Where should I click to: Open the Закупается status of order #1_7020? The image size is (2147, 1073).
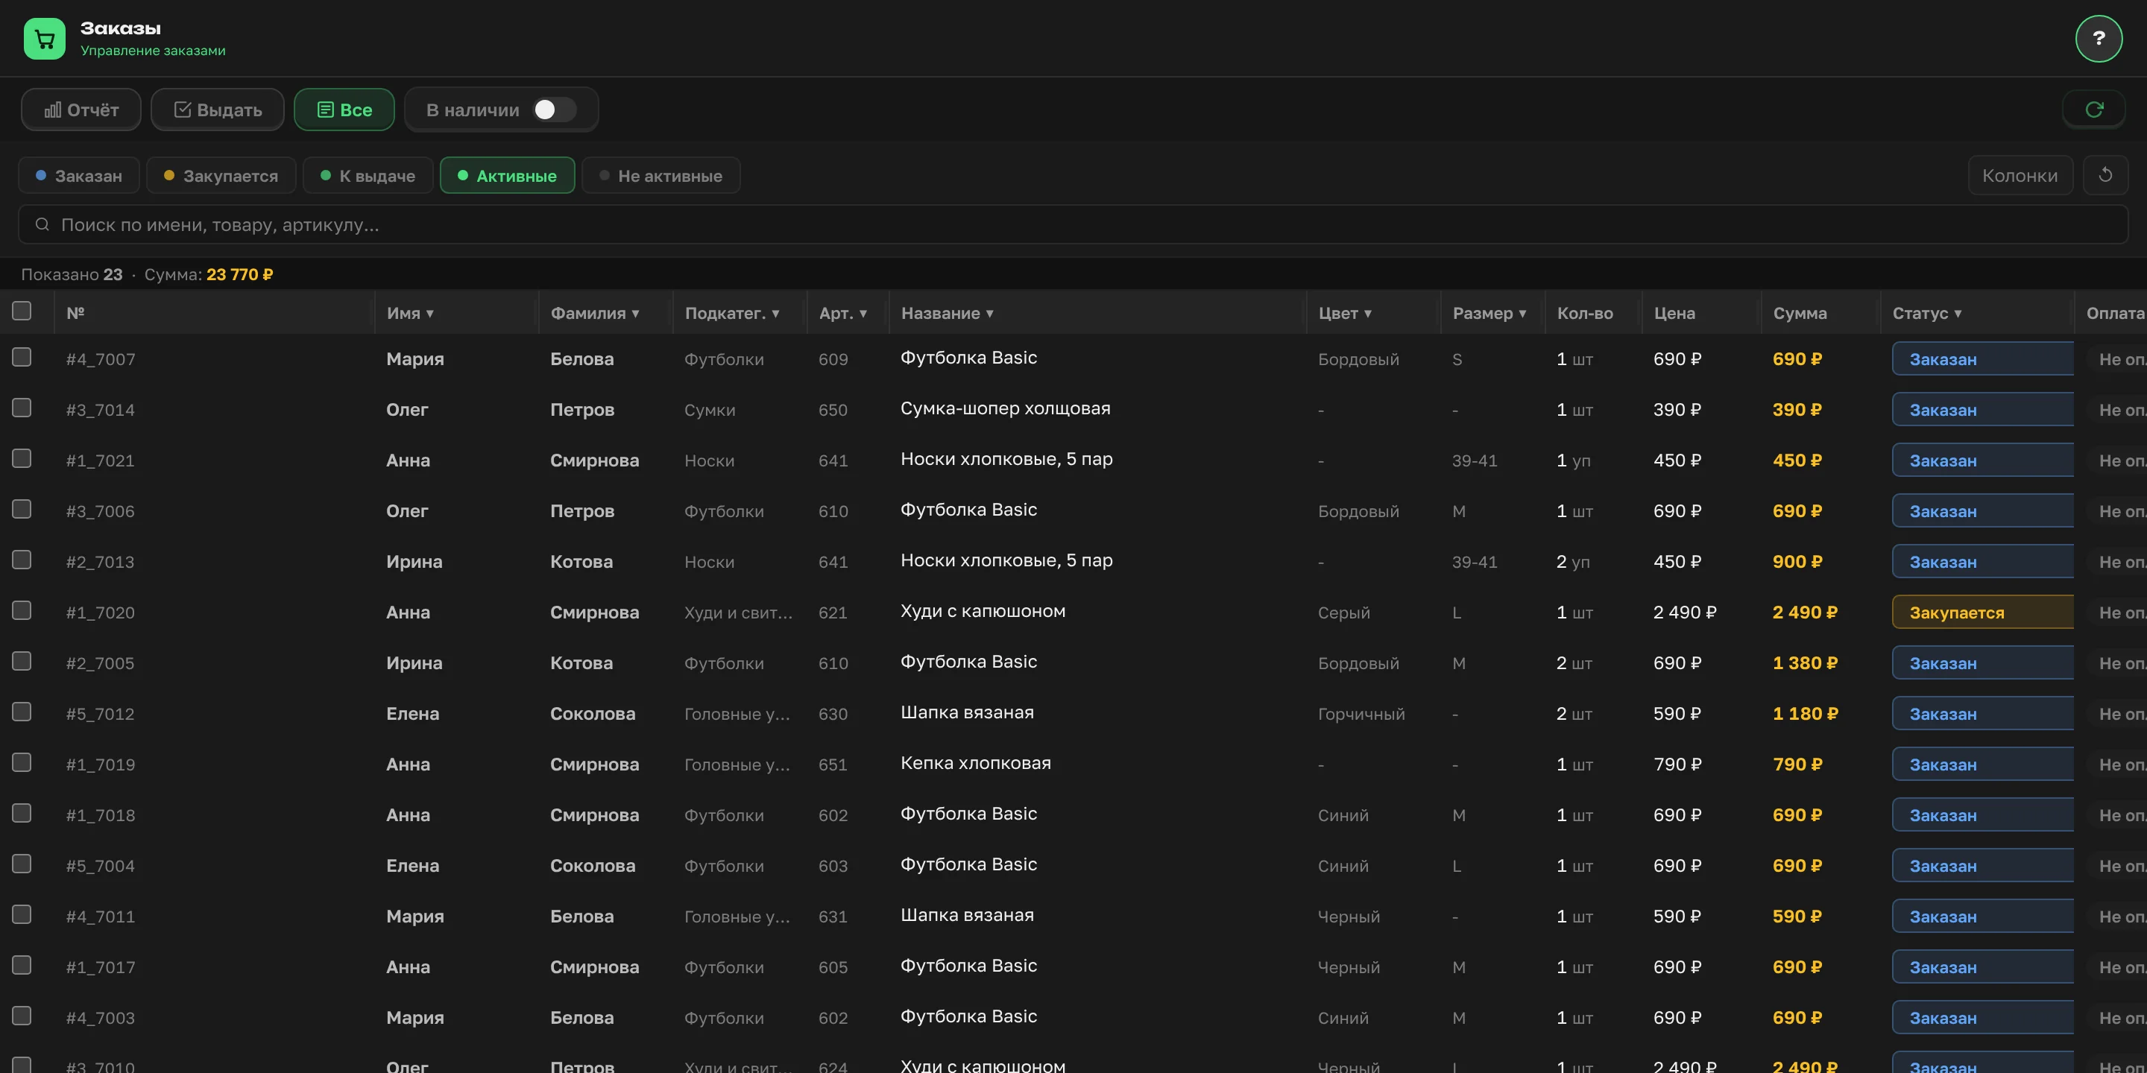(x=1982, y=613)
